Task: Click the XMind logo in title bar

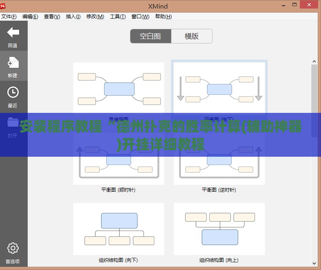Action: [x=3, y=6]
